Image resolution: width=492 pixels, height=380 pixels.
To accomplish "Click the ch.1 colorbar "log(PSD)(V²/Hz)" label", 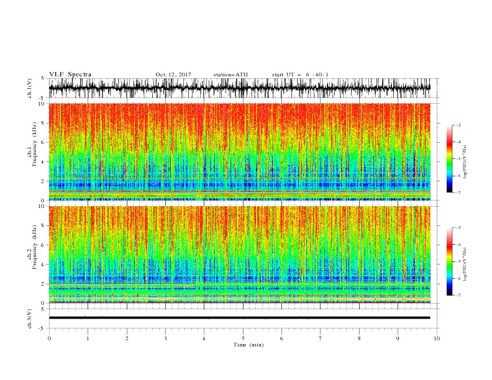I will (465, 162).
